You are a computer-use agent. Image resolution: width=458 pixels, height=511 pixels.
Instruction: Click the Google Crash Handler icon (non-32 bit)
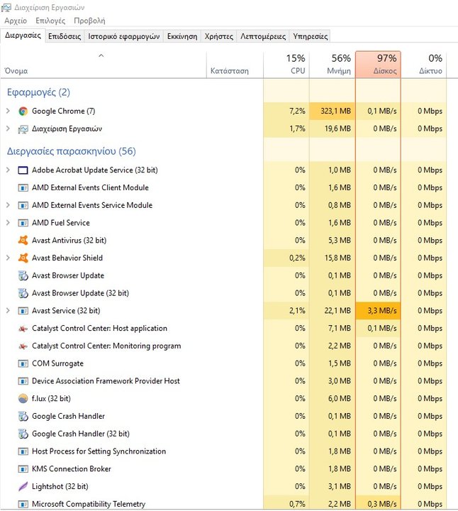pos(23,416)
